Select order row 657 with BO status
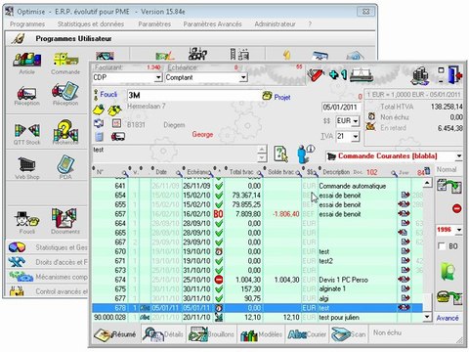Image resolution: width=469 pixels, height=352 pixels. click(257, 214)
